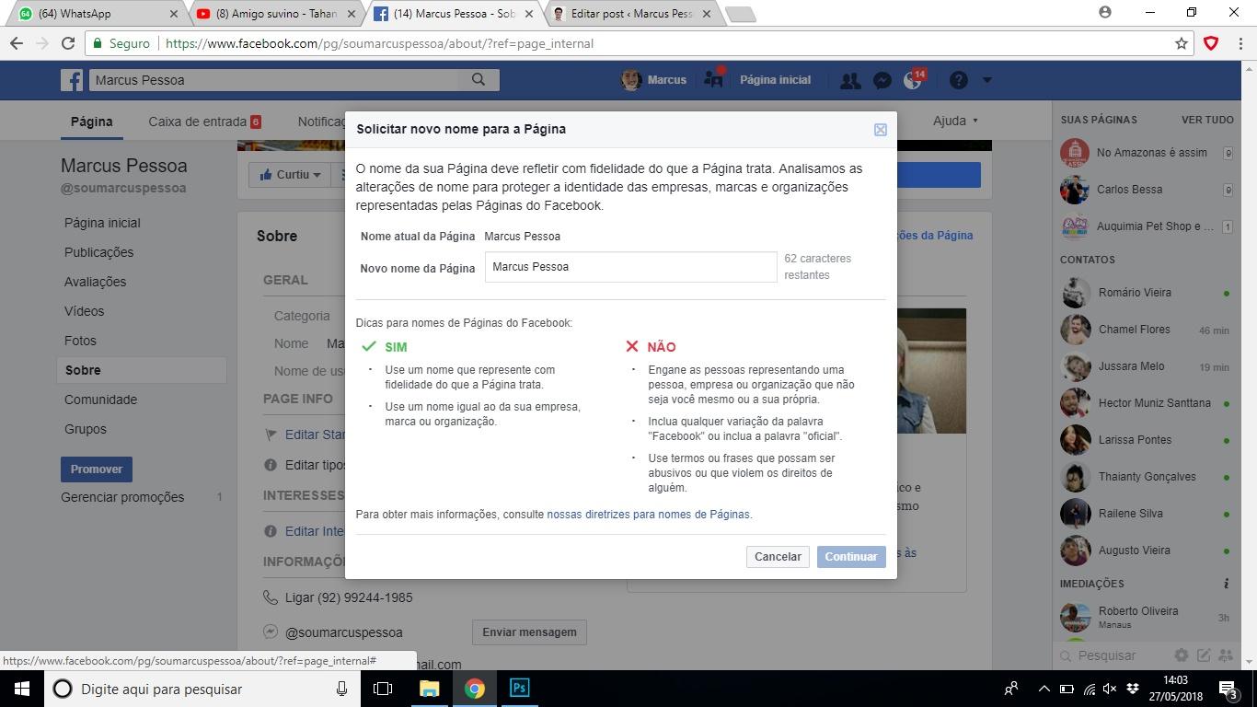
Task: Select Comunidade in sidebar
Action: pyautogui.click(x=100, y=400)
